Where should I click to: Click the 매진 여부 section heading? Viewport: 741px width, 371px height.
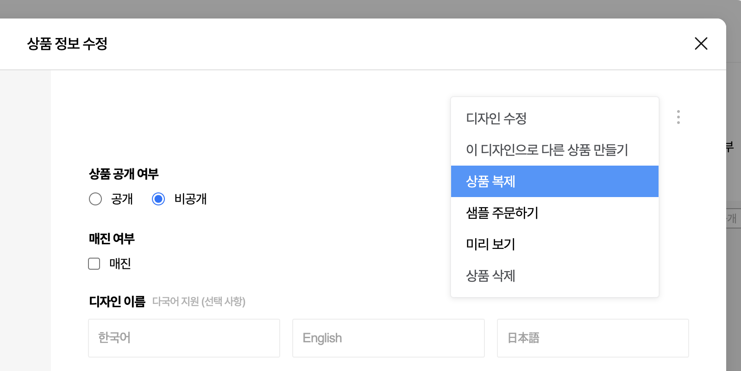point(112,239)
